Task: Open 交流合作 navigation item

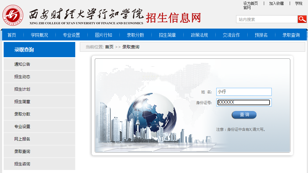Action: pyautogui.click(x=231, y=35)
